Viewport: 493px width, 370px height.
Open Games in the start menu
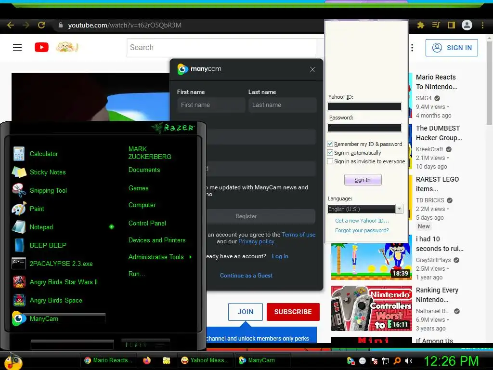click(x=138, y=188)
